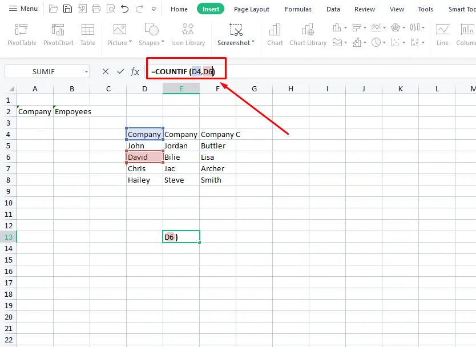Open the Shapes dropdown
The height and width of the screenshot is (347, 476).
(x=163, y=43)
